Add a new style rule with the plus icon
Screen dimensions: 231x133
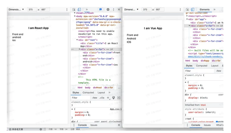coord(108,98)
